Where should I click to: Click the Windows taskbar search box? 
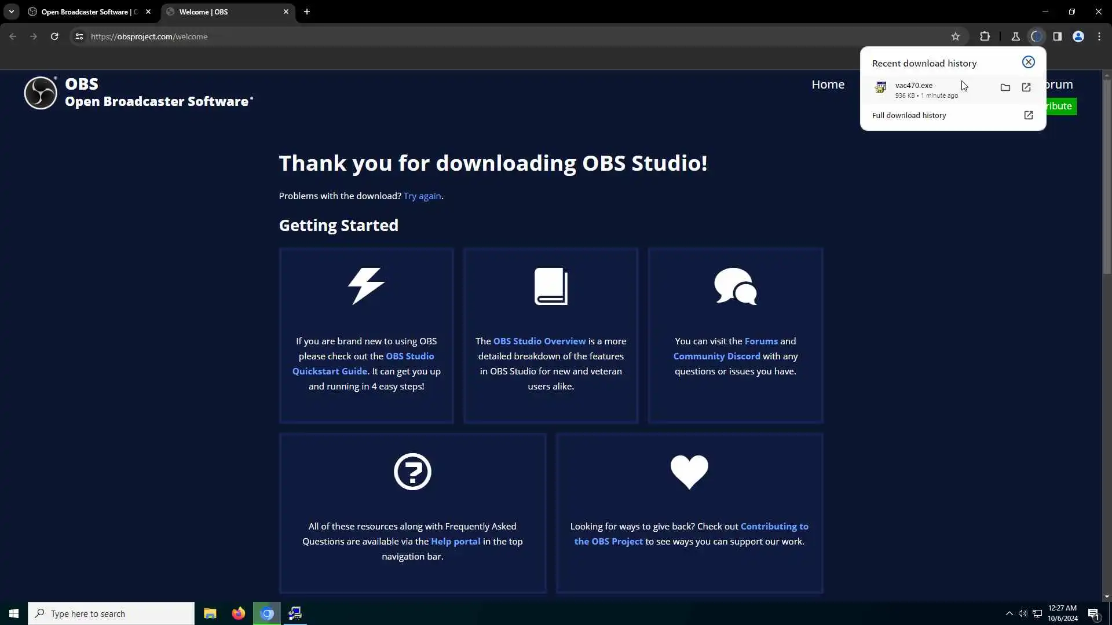(111, 613)
